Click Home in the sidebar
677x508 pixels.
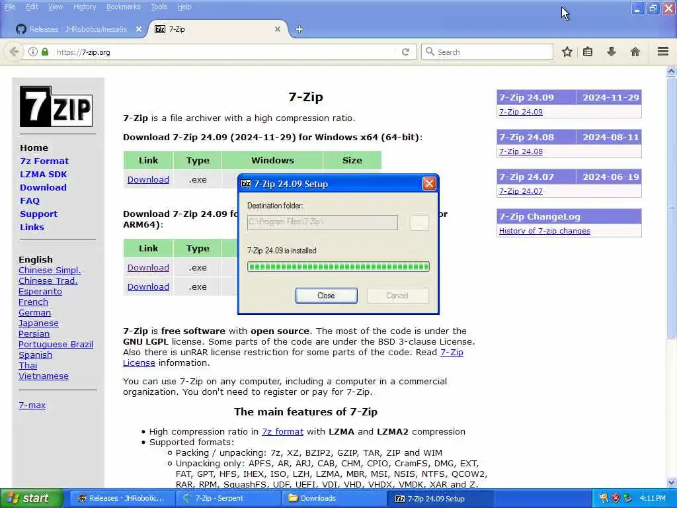coord(34,148)
